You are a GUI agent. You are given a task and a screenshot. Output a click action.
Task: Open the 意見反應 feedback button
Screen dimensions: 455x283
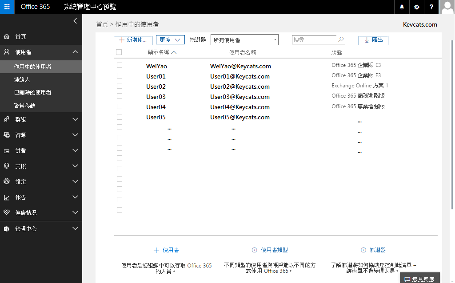pos(420,279)
